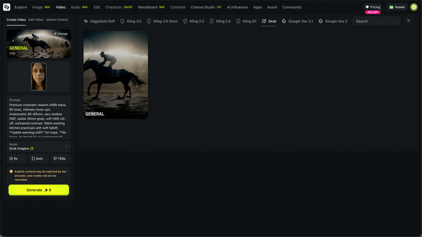Click Change on the GENERAL preset card
The height and width of the screenshot is (237, 422).
click(x=60, y=34)
